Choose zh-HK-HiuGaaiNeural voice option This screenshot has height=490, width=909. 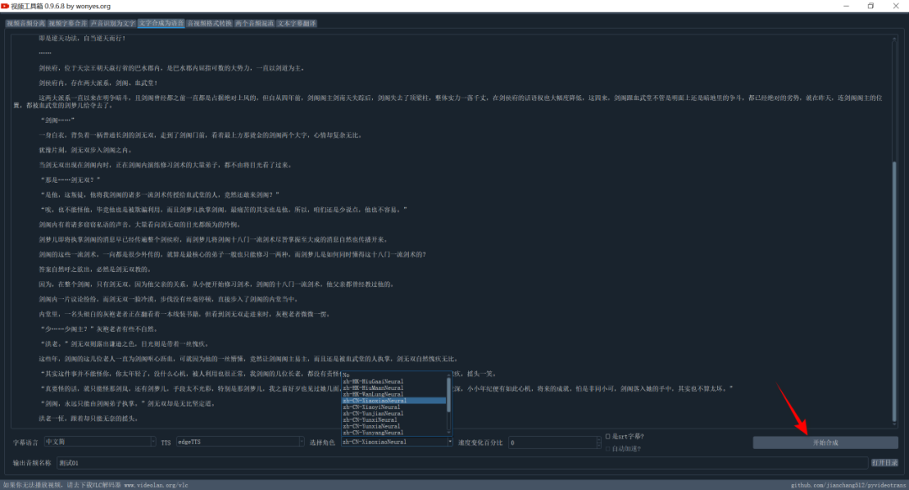(x=394, y=381)
